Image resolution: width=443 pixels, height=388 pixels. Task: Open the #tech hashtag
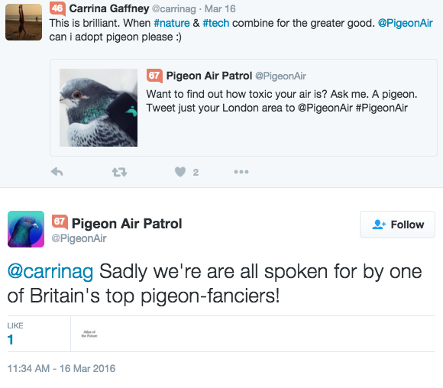tap(216, 23)
